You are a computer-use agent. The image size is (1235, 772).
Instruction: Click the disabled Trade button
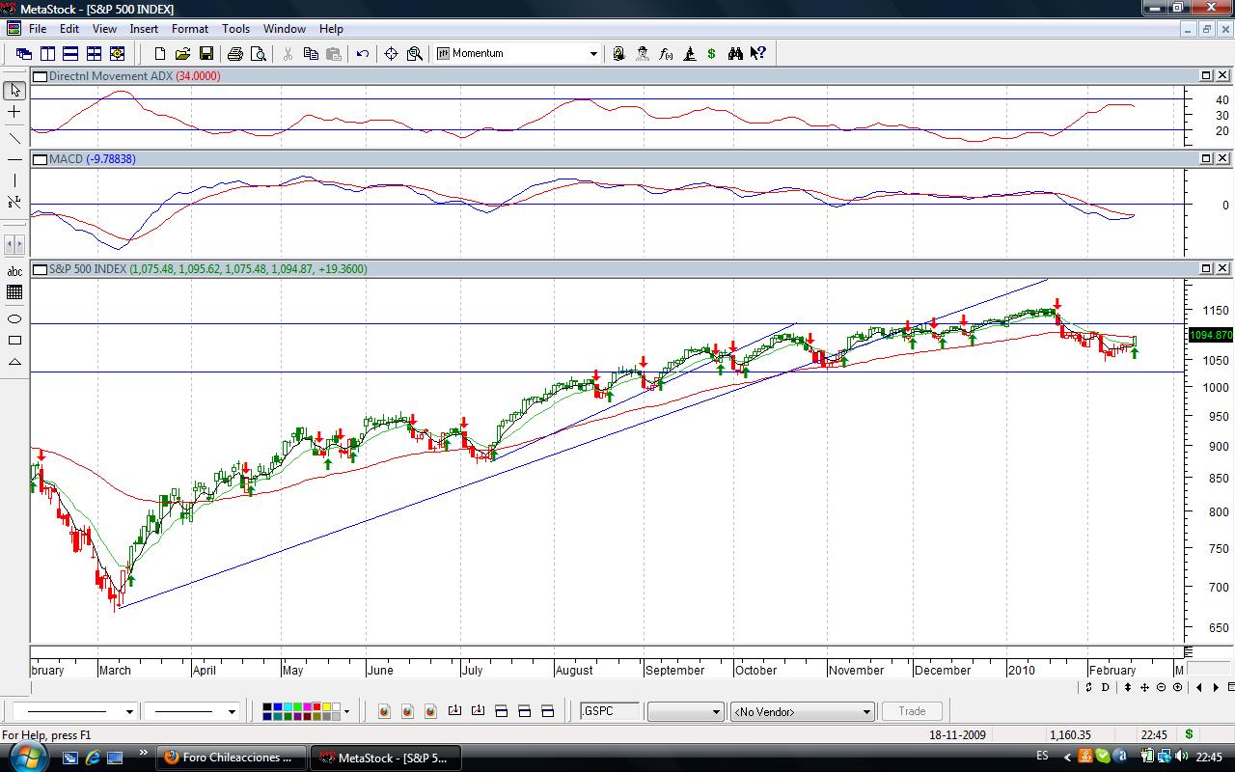click(912, 711)
